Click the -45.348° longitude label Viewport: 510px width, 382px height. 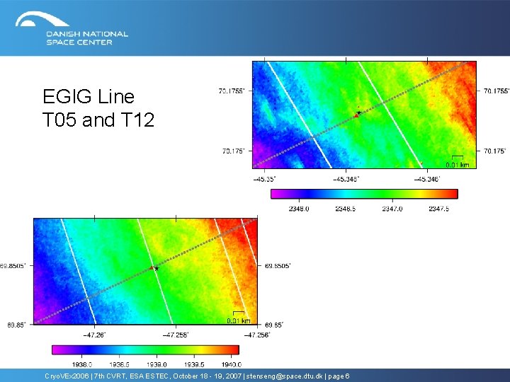pyautogui.click(x=346, y=179)
